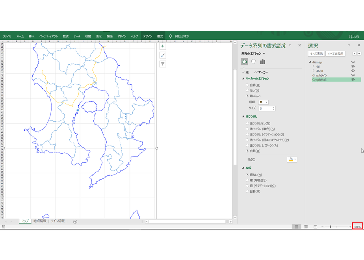364x260 pixels.
Task: Toggle visibility of 46all item
Action: point(353,71)
